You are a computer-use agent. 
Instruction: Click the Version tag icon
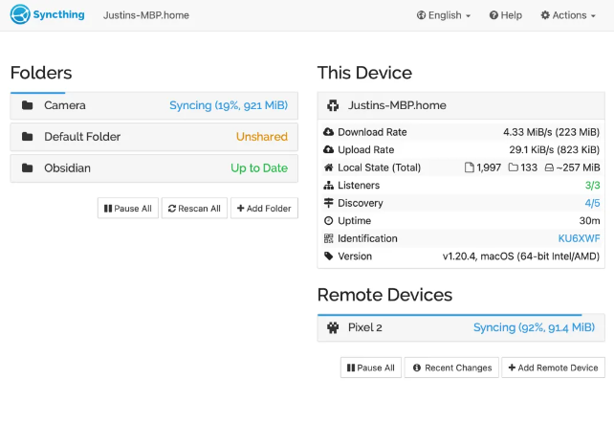click(x=328, y=256)
